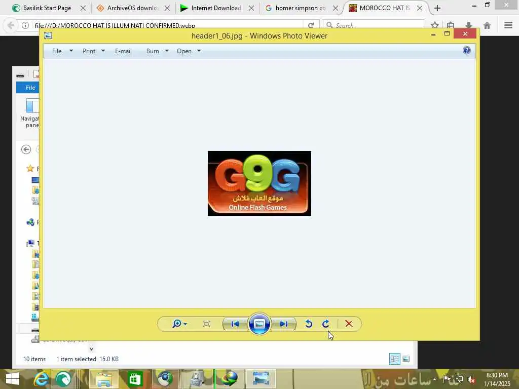519x389 pixels.
Task: Switch Explorer to large icons view
Action: click(x=406, y=359)
